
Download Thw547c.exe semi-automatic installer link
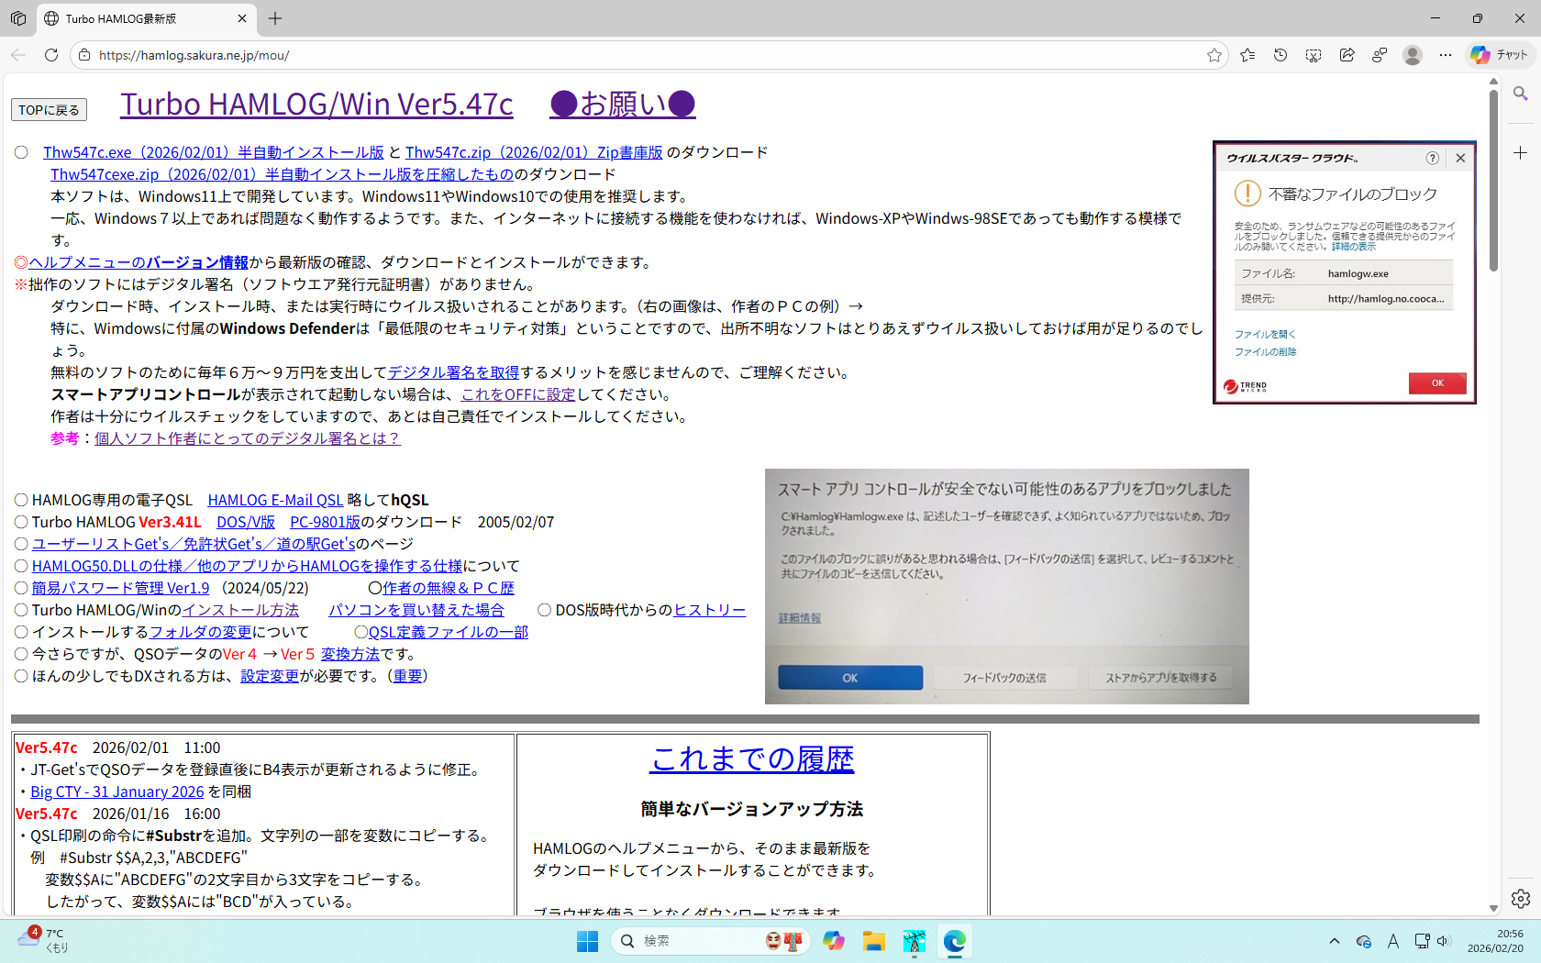pos(213,152)
